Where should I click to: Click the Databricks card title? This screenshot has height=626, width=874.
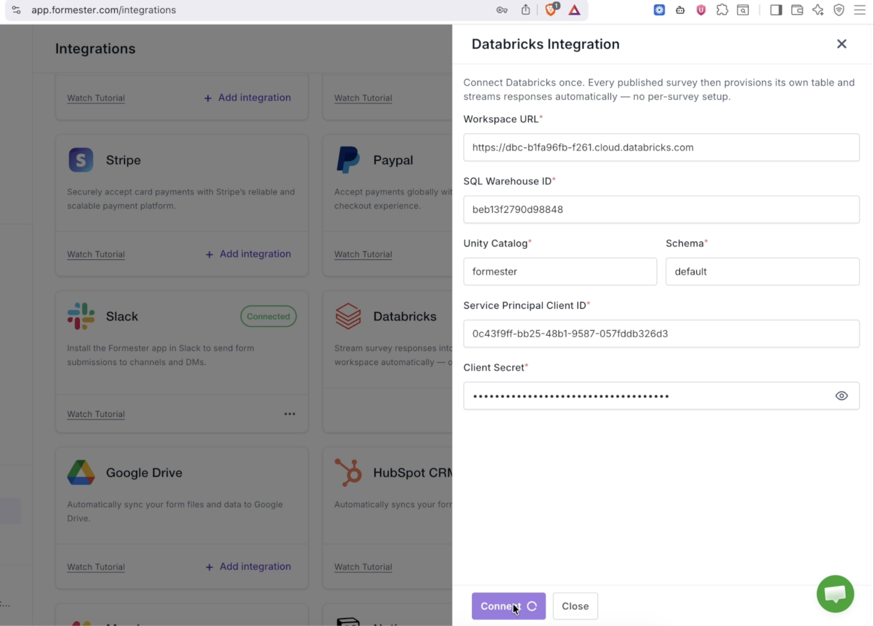point(404,316)
